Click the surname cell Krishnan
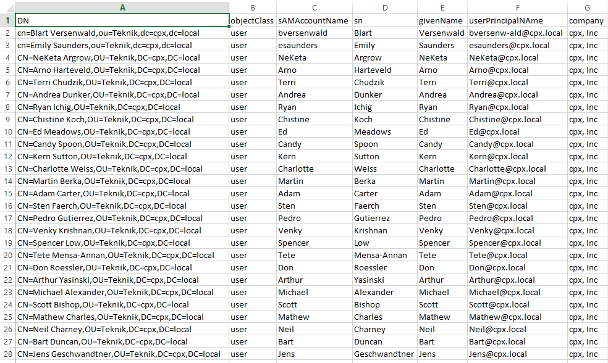This screenshot has width=608, height=363. click(x=385, y=230)
